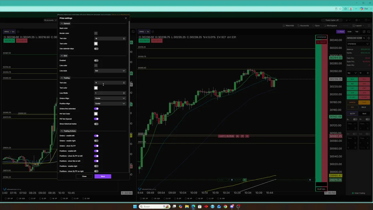Open the Accounts panel

(303, 26)
